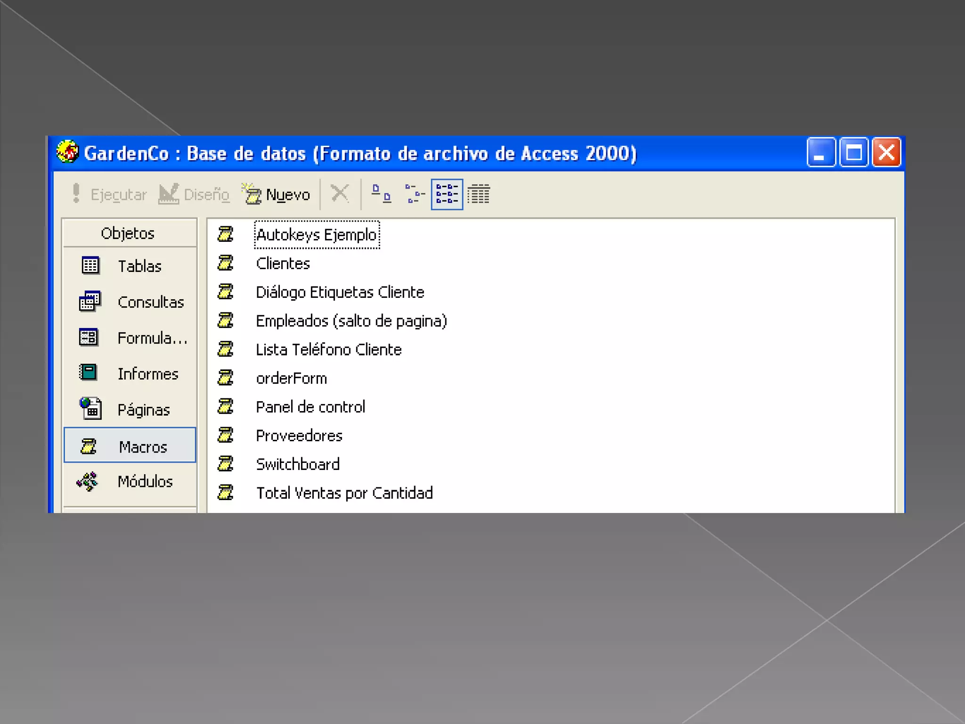Select the Switchboard macro
Image resolution: width=965 pixels, height=724 pixels.
point(297,464)
